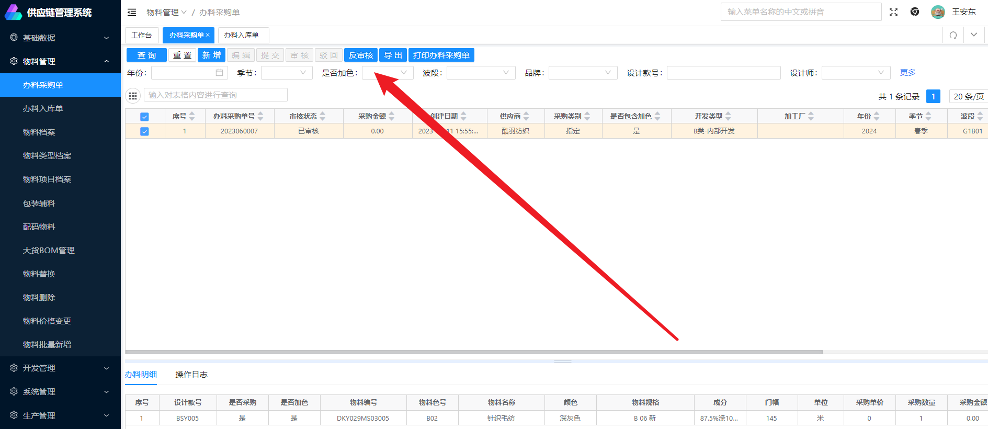988x429 pixels.
Task: Open the column settings grid icon
Action: 133,95
